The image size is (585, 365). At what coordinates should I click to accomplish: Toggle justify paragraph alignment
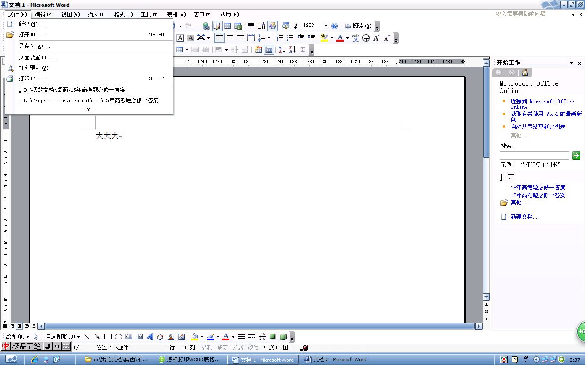click(219, 38)
